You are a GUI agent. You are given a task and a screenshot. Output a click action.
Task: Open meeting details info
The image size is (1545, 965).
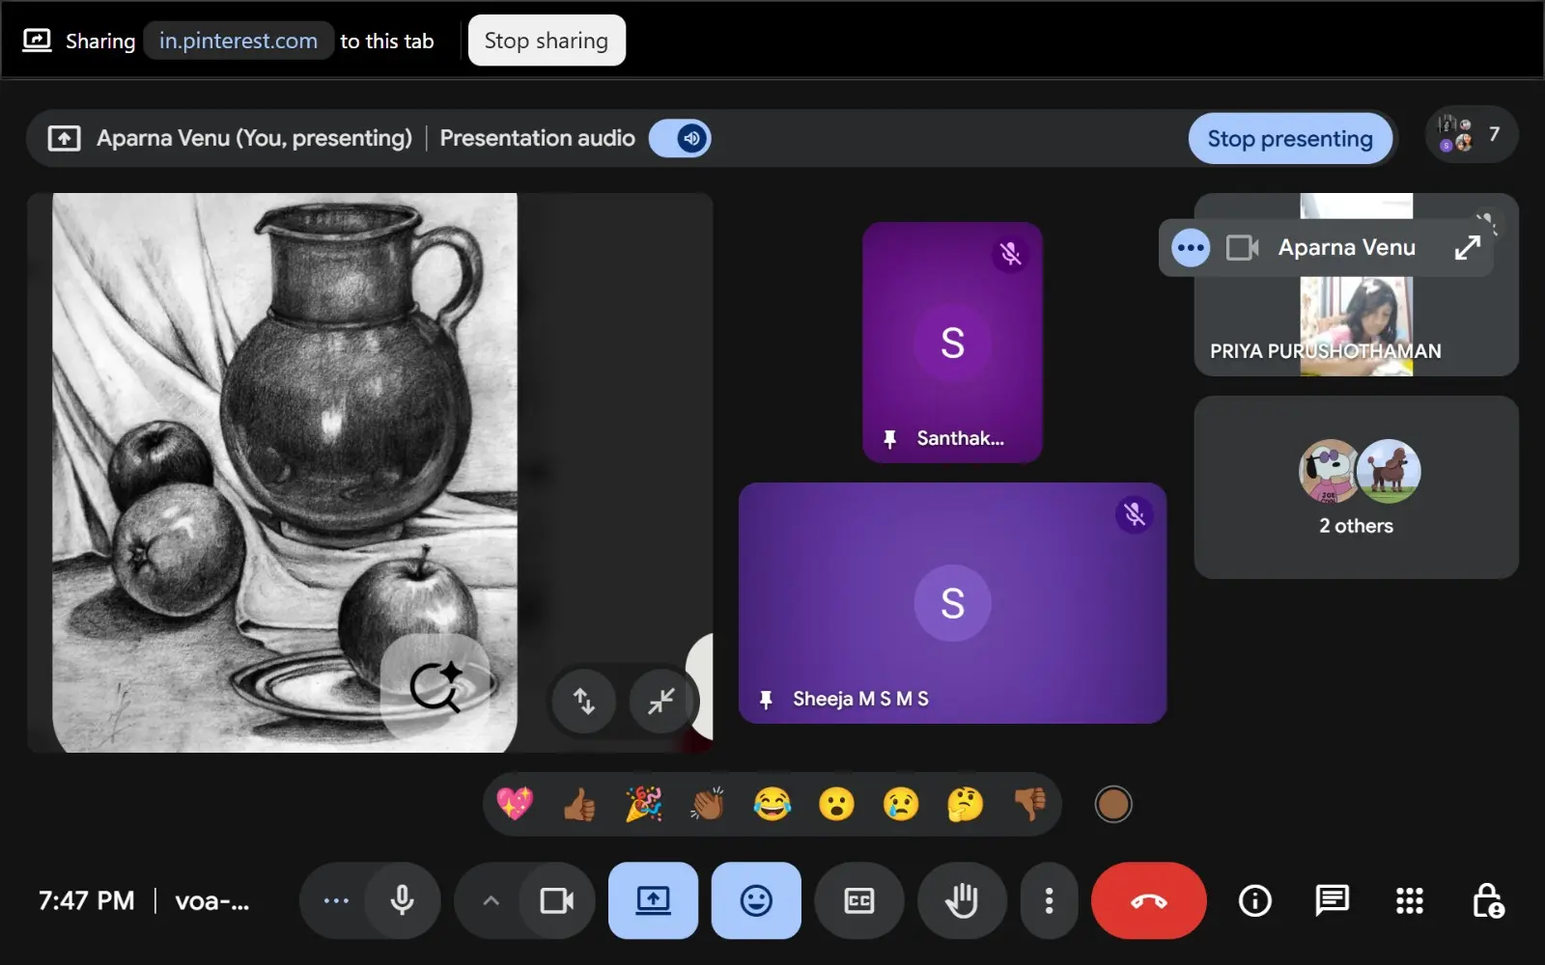pyautogui.click(x=1255, y=900)
